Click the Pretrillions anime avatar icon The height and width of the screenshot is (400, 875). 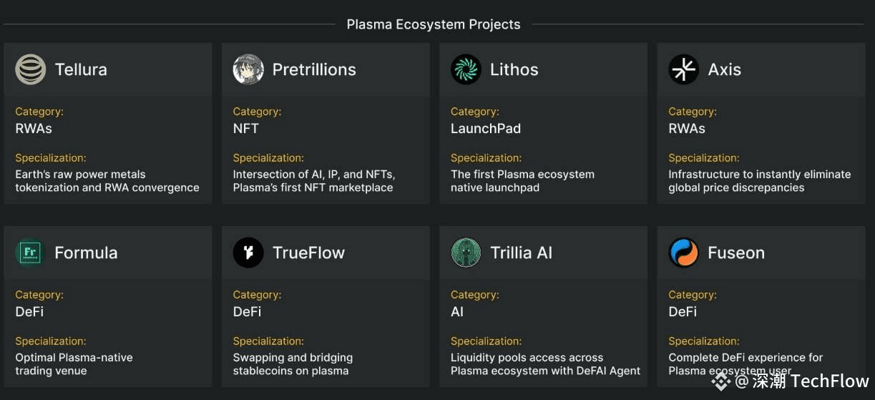pos(248,69)
